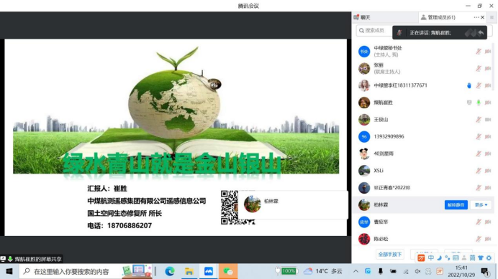This screenshot has width=498, height=279.
Task: Click microphone icon of 正青春*2022
Action: 479,188
